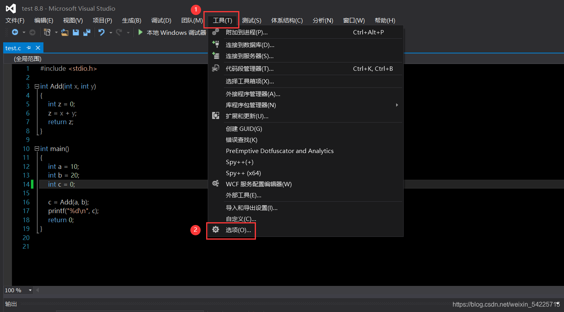Screen dimensions: 564x312
Task: Select 选项(O)... menu entry
Action: 306,230
